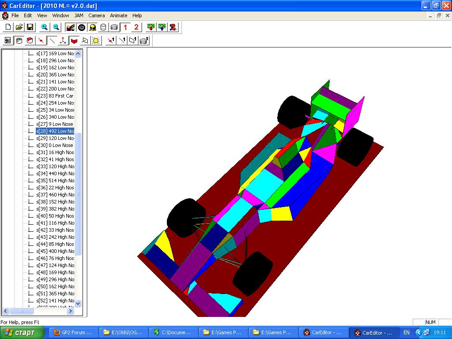Zoom in with the magnifier plus icon
This screenshot has width=452, height=339.
tap(44, 27)
